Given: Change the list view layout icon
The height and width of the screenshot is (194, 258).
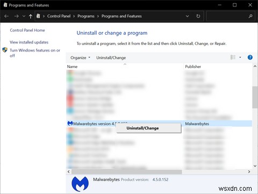Looking at the screenshot, I should [233, 57].
